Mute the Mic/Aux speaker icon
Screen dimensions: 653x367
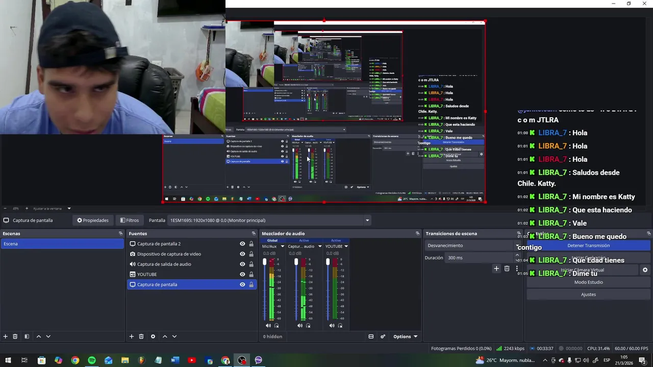coord(268,326)
